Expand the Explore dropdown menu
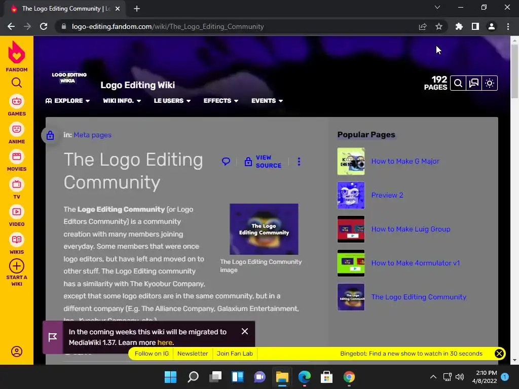 point(67,101)
